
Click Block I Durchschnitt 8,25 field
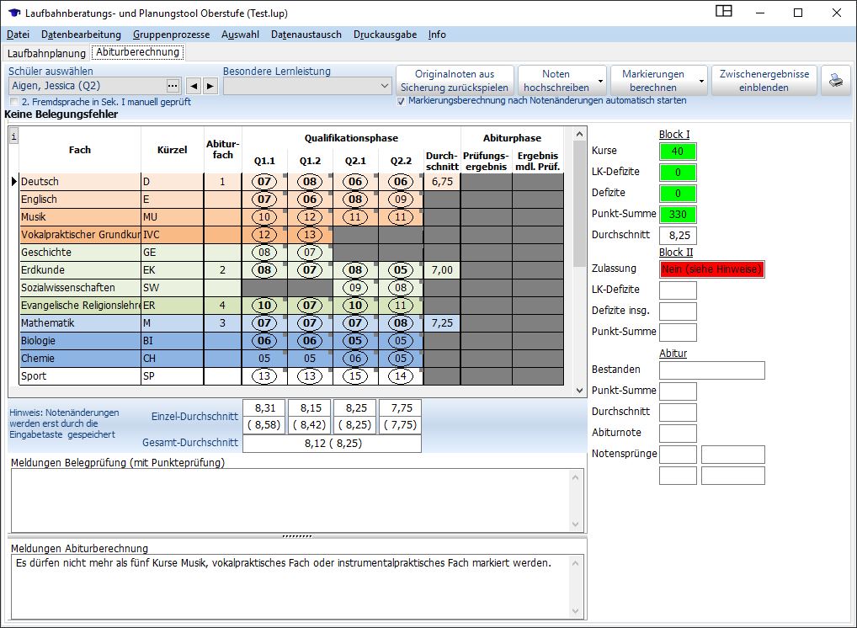[678, 236]
